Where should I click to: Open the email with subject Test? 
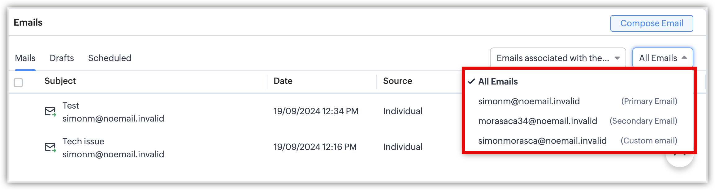71,106
